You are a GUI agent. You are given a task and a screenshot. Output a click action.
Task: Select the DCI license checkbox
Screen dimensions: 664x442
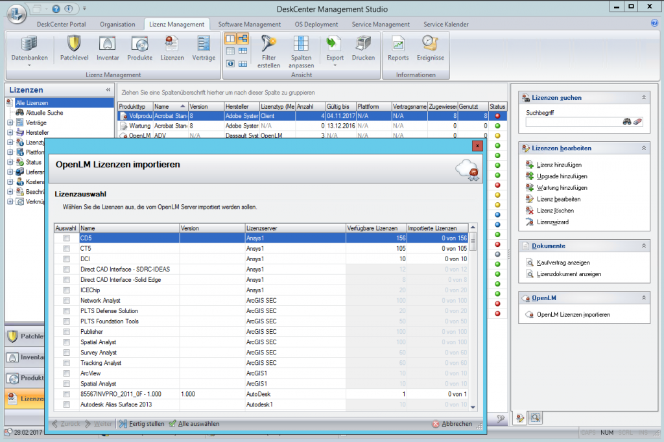(x=66, y=259)
